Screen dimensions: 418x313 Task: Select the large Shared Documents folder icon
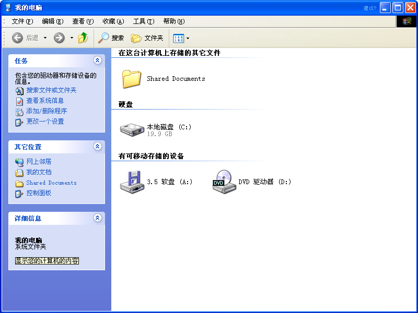click(x=132, y=79)
